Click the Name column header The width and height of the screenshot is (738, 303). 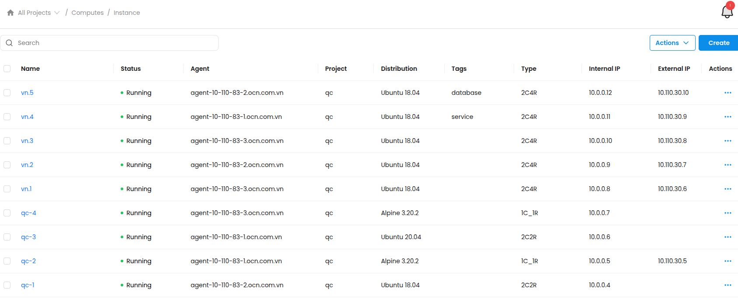tap(30, 69)
